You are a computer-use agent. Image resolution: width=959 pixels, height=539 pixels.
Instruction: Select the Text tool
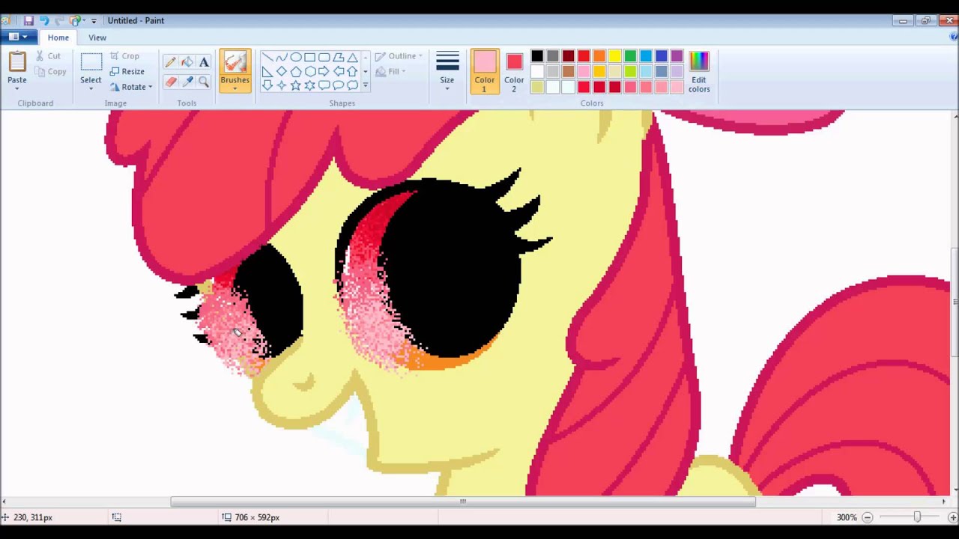coord(204,62)
